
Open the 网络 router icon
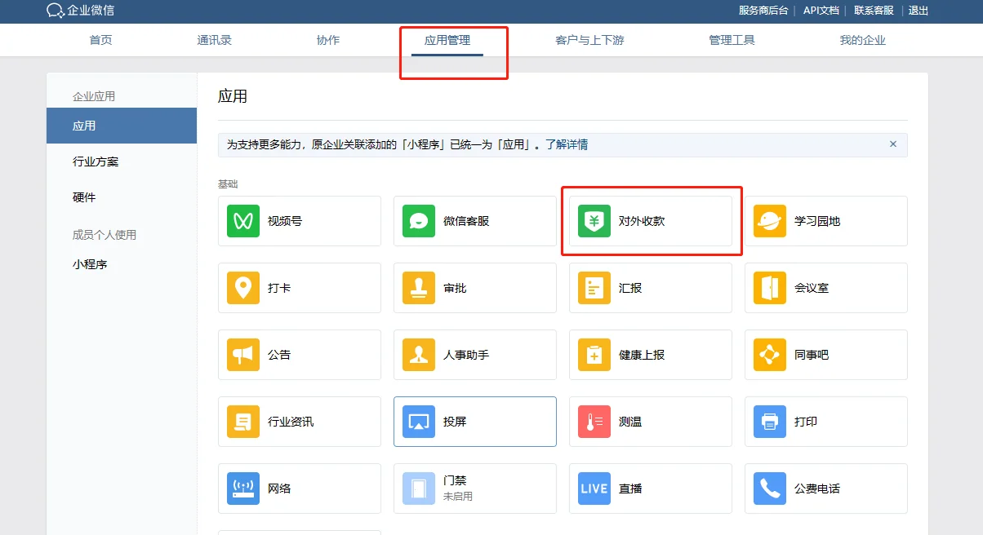pyautogui.click(x=243, y=489)
